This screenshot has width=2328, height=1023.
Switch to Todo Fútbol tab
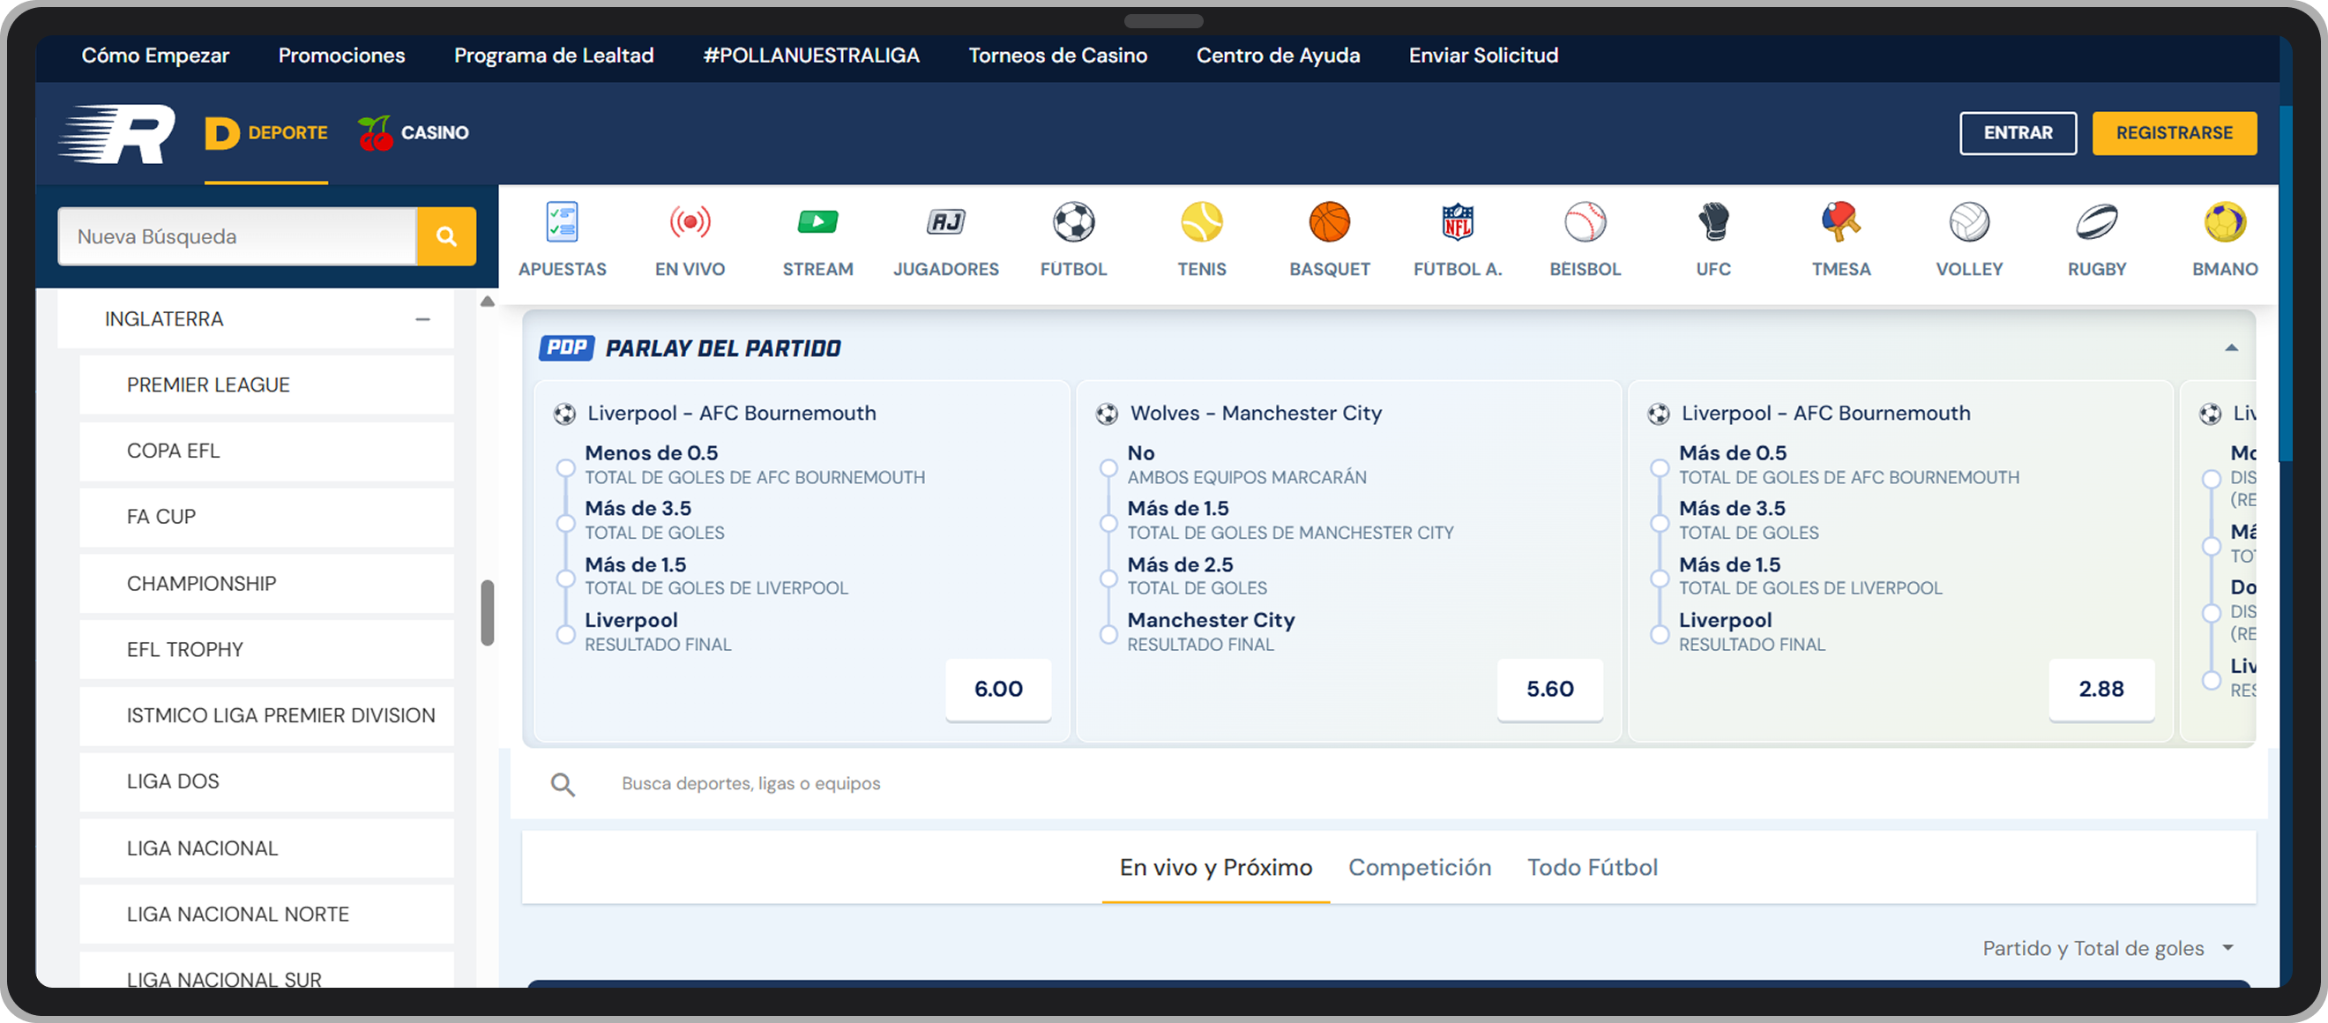click(x=1593, y=868)
